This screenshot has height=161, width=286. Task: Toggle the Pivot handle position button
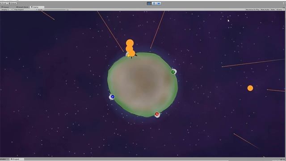3,3
